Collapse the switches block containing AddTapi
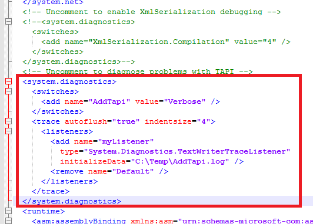 (x=8, y=91)
